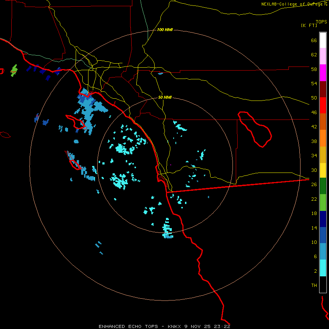Click the dark red (maroon) legend swatch
The width and height of the screenshot is (329, 329).
coord(323,89)
